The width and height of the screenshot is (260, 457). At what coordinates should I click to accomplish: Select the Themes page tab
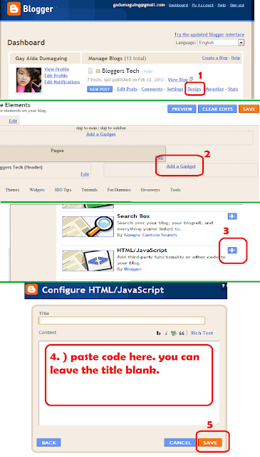12,190
